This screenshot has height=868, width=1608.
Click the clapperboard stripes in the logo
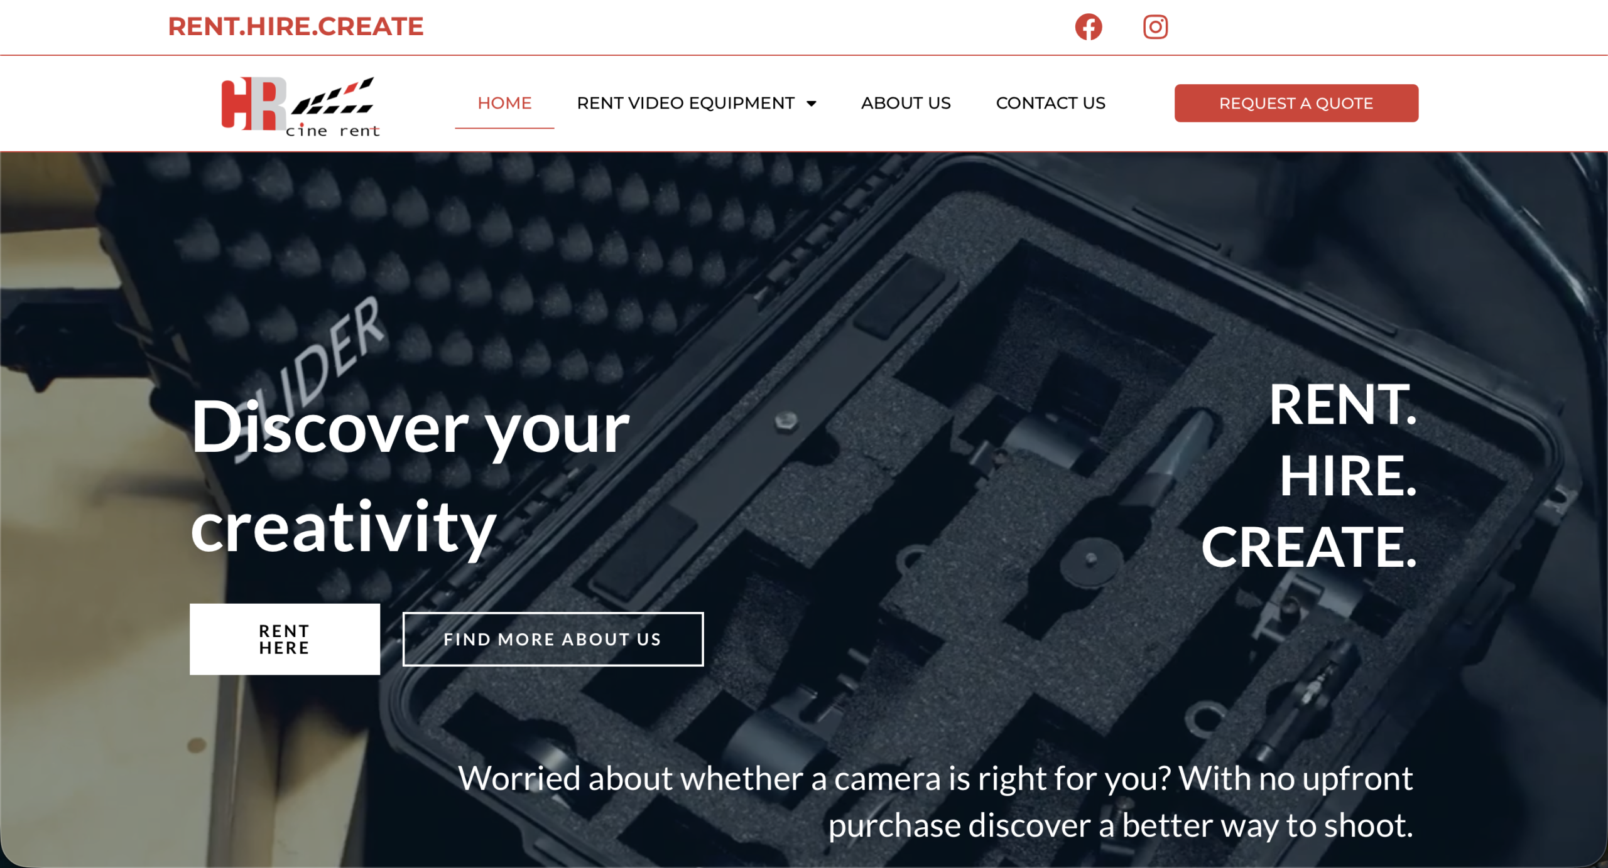coord(334,96)
